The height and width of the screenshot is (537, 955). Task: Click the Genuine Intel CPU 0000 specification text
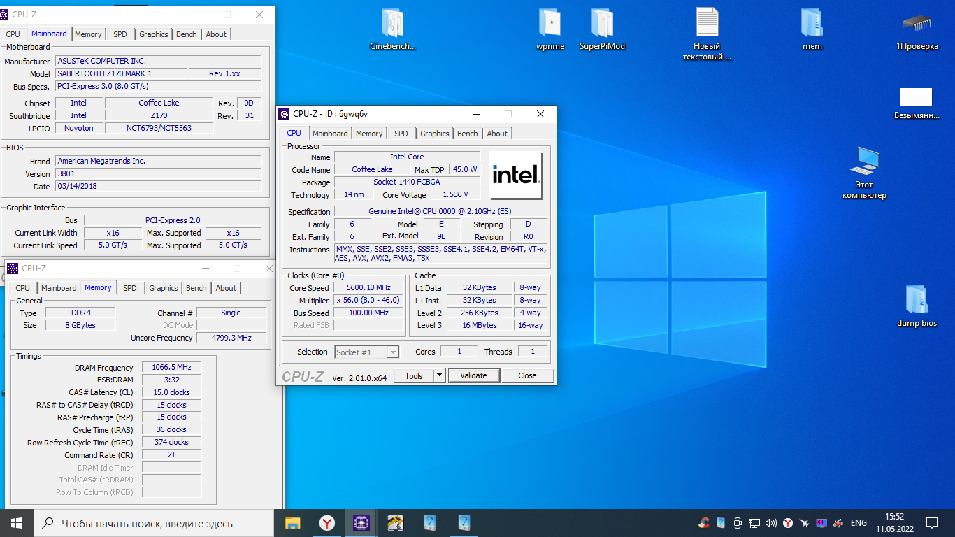[440, 211]
